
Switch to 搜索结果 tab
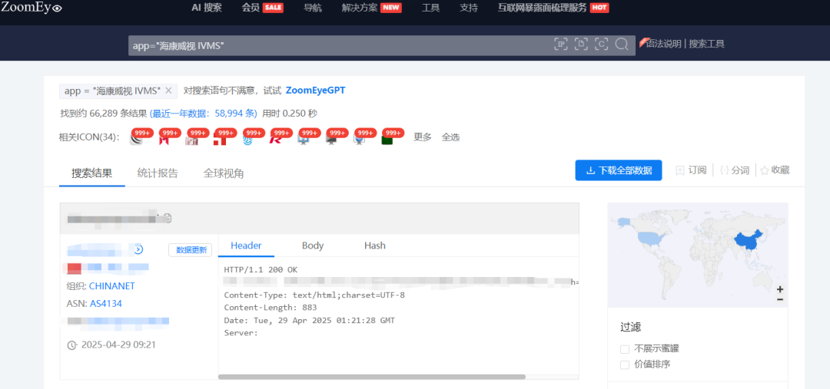point(92,173)
